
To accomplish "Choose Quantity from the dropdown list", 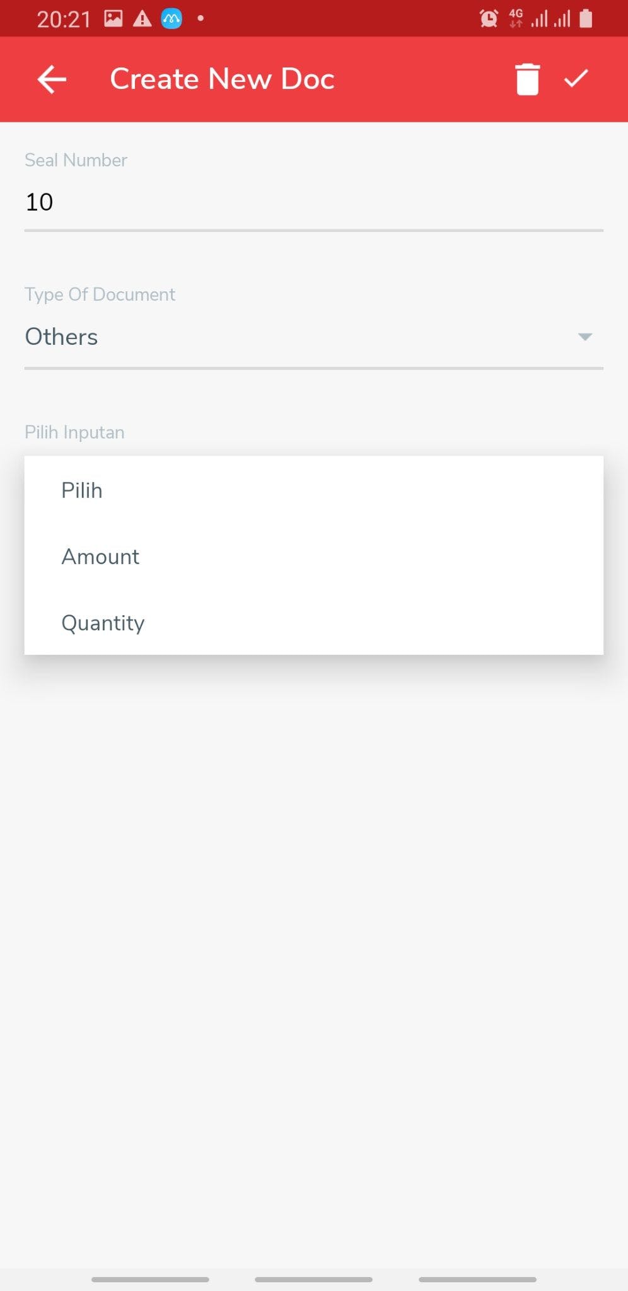I will point(103,623).
